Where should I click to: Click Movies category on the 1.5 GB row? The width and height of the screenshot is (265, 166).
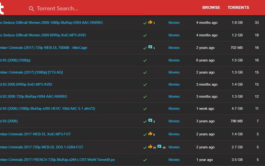pos(174,60)
